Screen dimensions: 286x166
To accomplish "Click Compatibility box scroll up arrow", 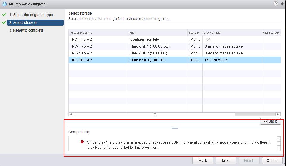I will point(279,139).
